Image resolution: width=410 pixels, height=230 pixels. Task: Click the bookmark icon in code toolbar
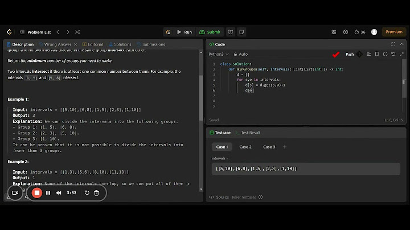377,54
